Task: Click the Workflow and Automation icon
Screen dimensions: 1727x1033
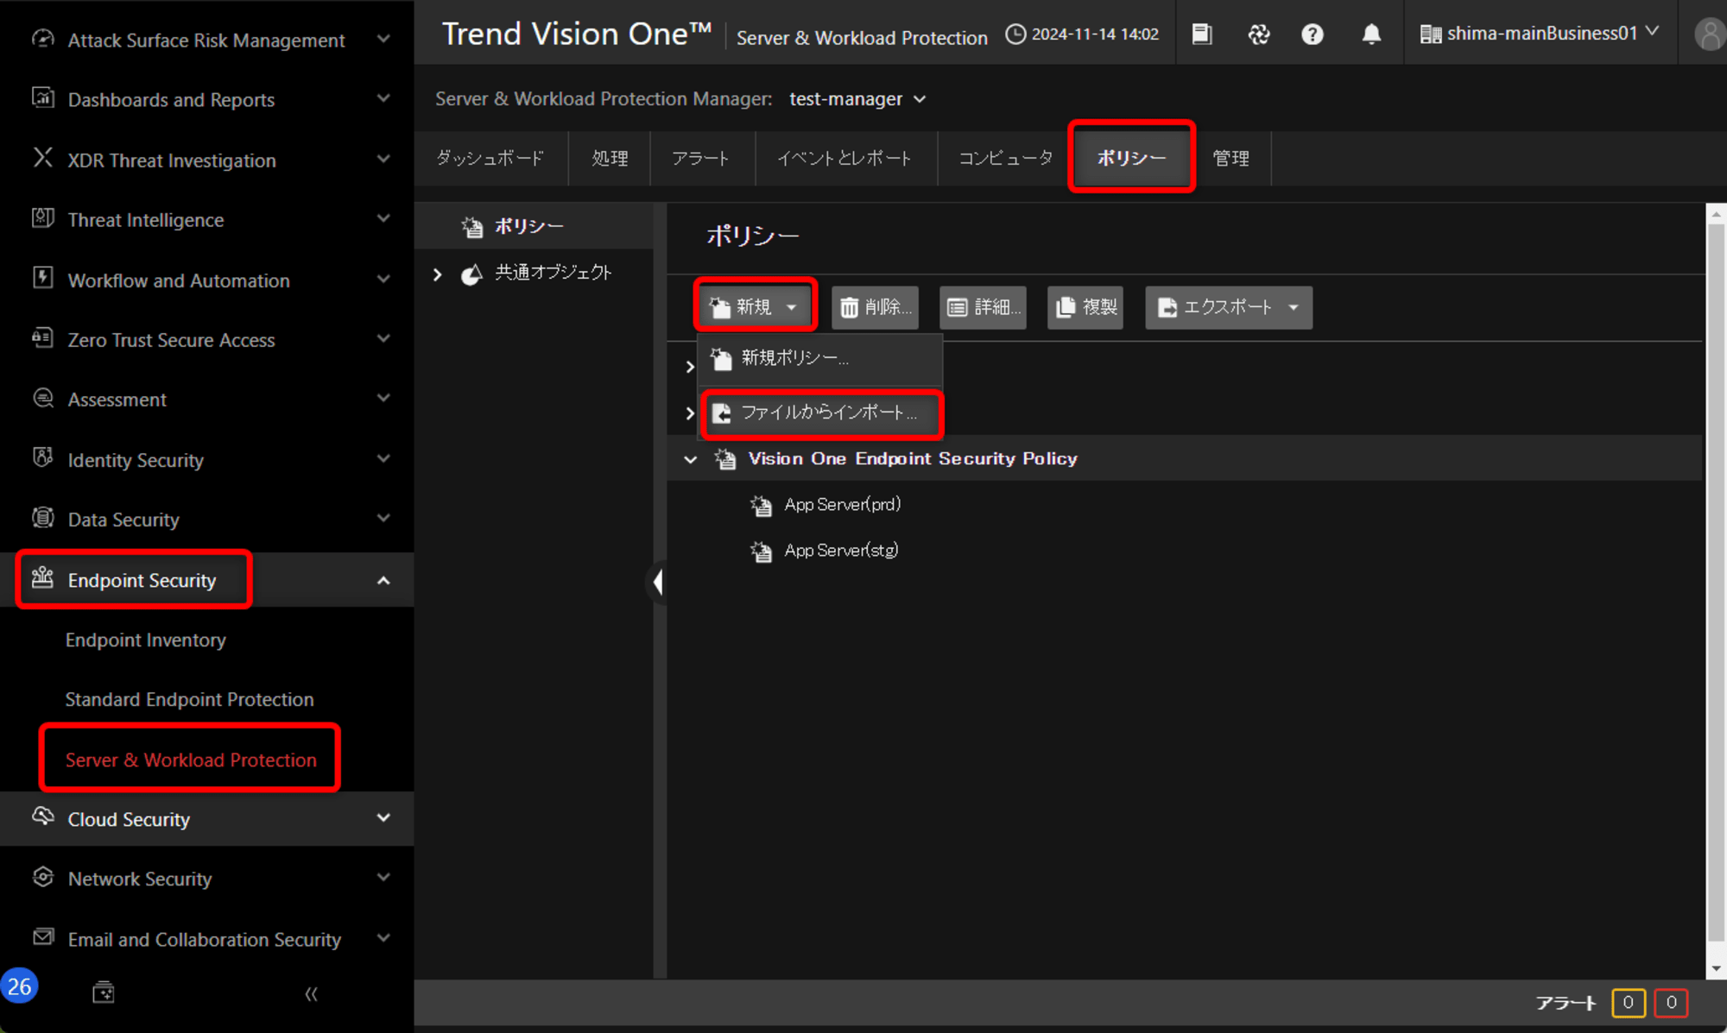Action: (x=42, y=278)
